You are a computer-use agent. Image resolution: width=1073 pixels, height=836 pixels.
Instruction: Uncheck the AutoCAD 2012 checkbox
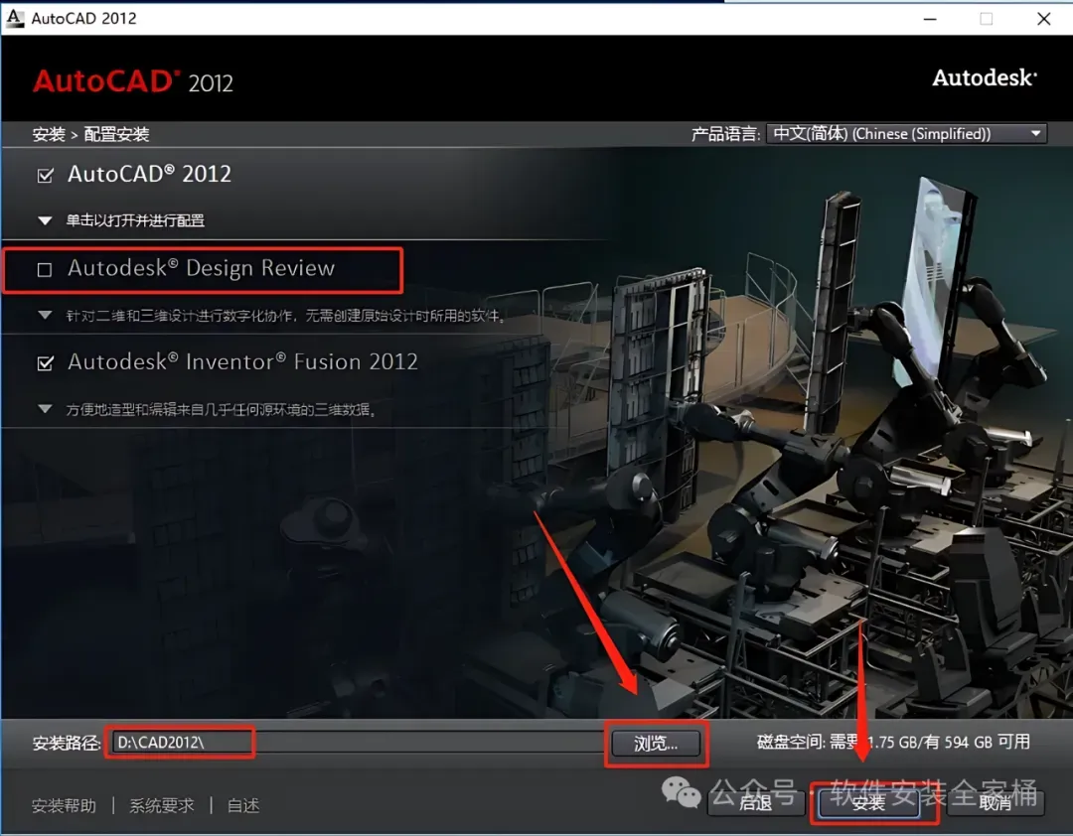coord(45,176)
